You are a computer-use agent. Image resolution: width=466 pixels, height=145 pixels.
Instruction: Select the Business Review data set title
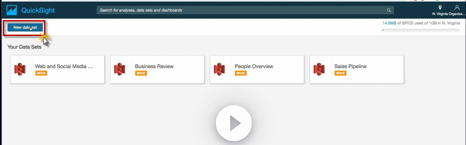154,66
